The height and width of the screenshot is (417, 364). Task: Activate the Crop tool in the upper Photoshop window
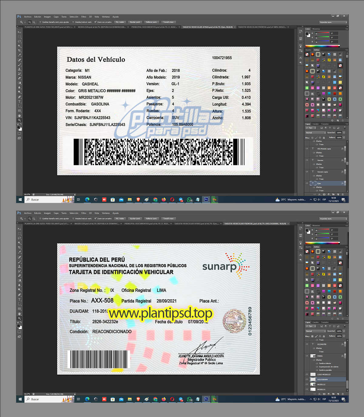tap(19, 50)
